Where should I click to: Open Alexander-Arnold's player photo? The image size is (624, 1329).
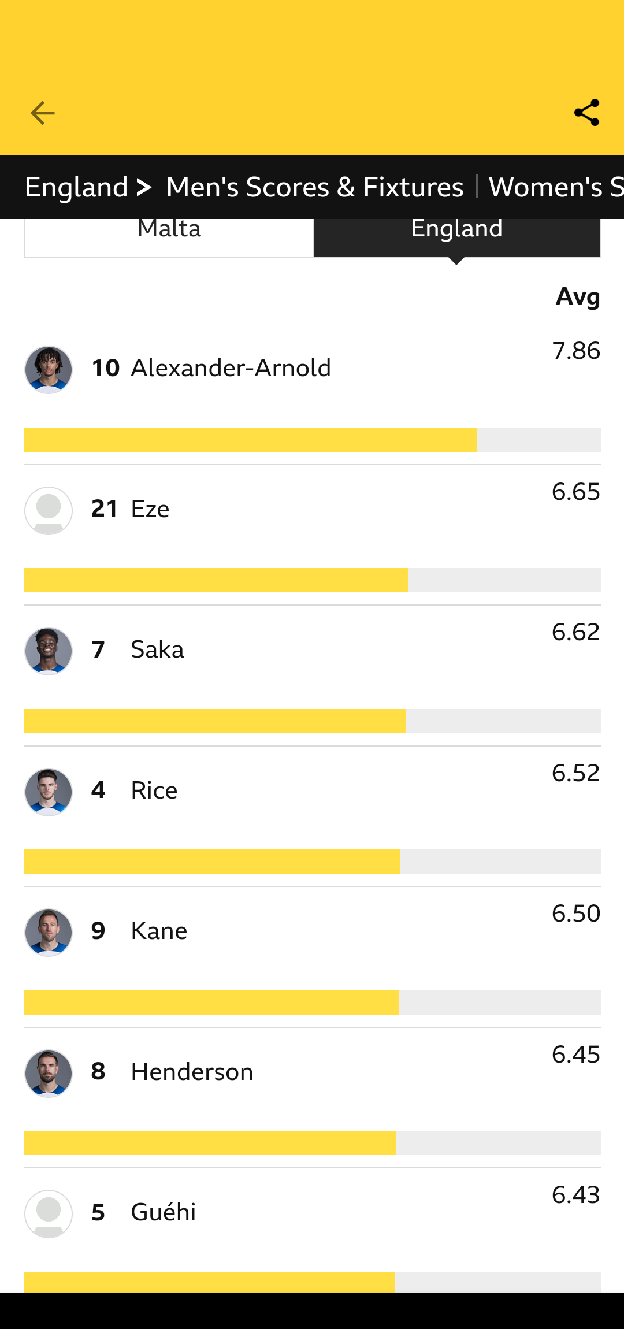pyautogui.click(x=49, y=370)
